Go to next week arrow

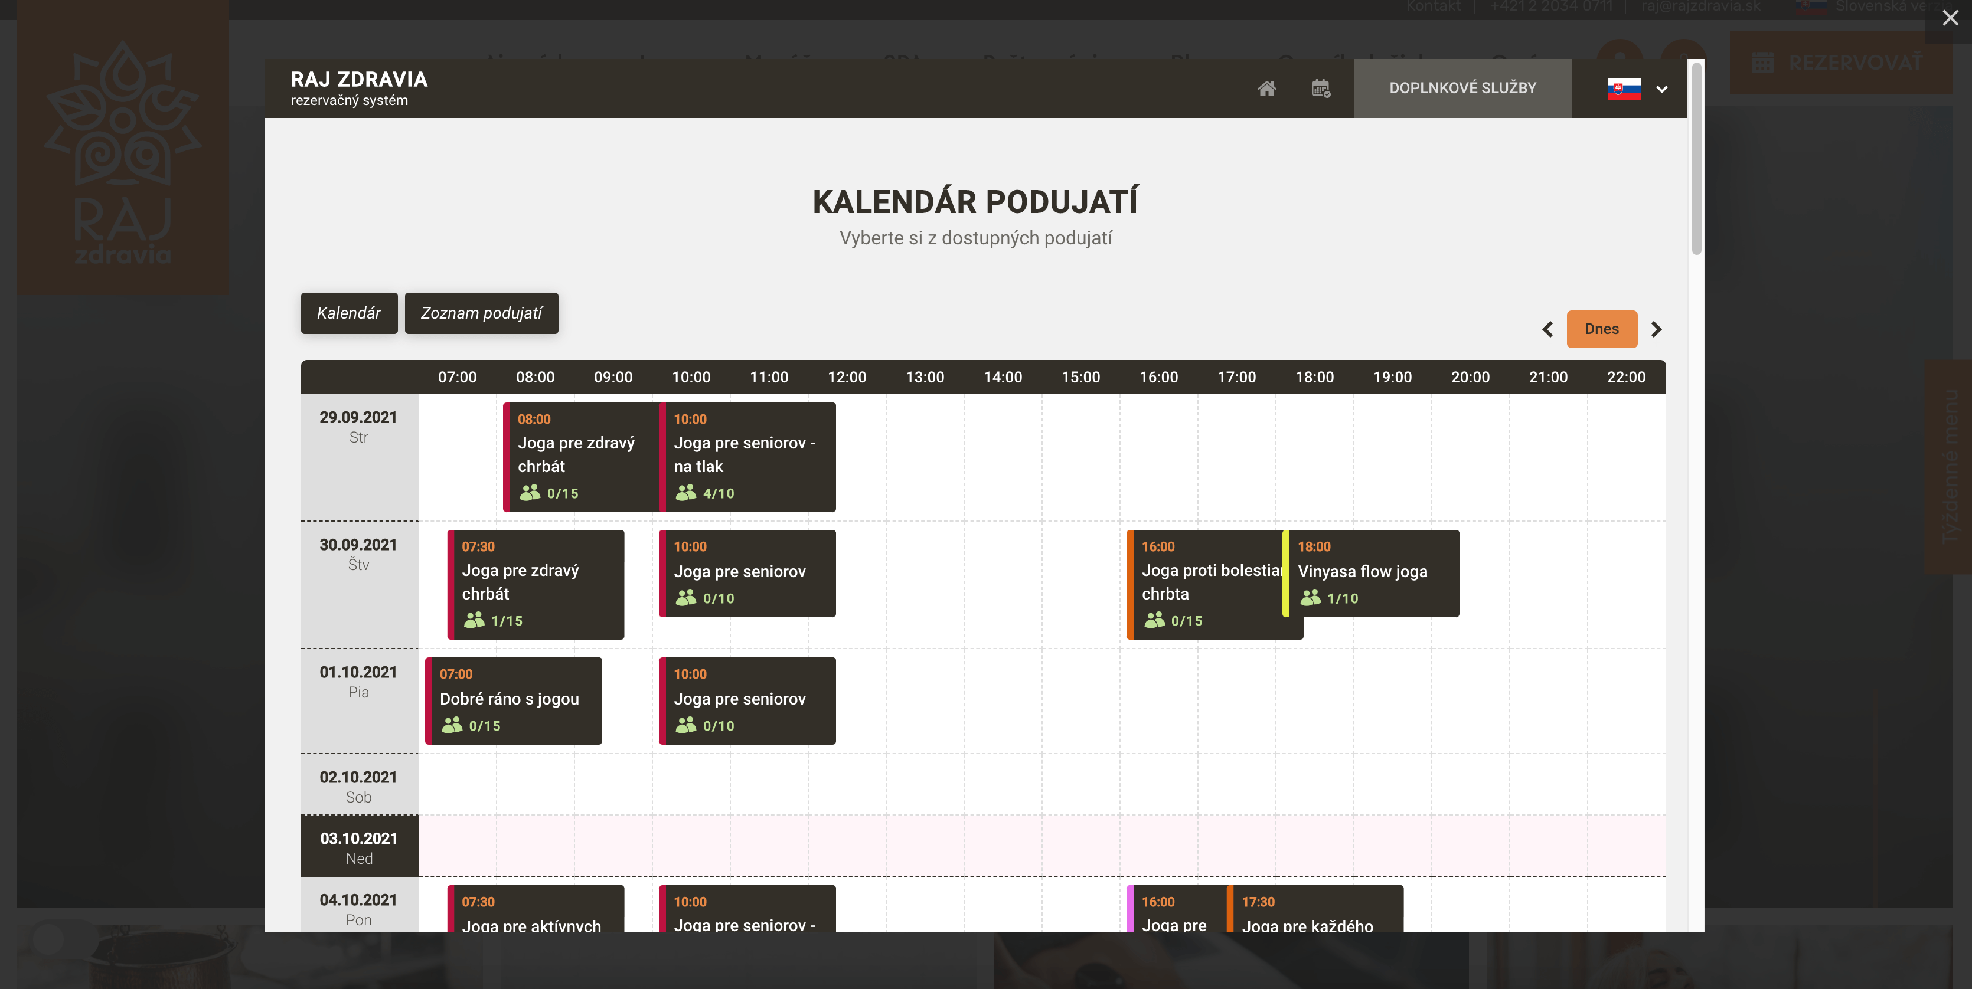(1656, 329)
